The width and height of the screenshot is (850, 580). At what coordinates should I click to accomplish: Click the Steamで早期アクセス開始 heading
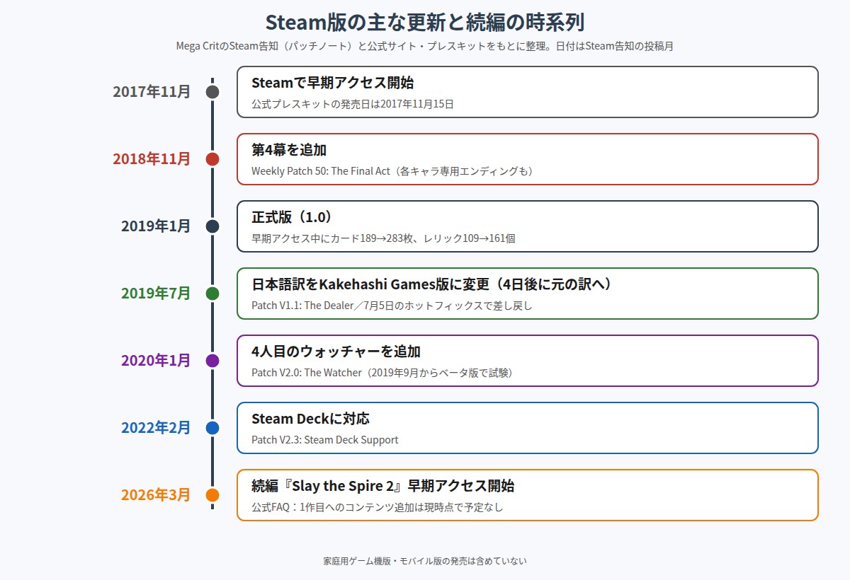point(332,83)
